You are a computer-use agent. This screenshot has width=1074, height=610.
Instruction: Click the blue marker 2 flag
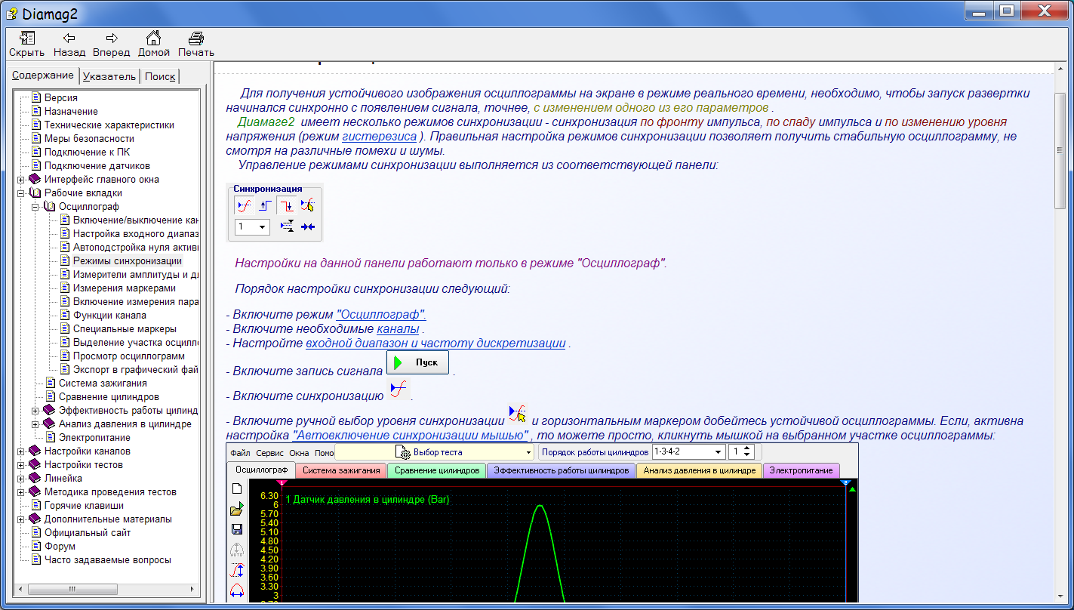pos(845,482)
